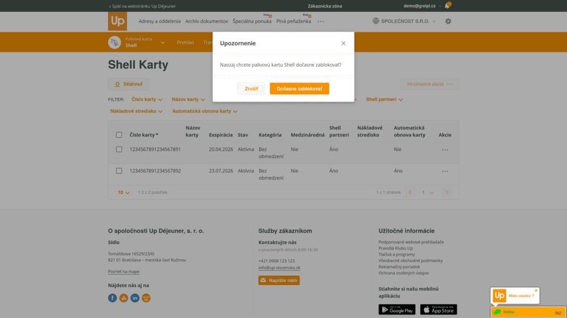
Task: Open demo@greipl.cz account dropdown
Action: (x=422, y=6)
